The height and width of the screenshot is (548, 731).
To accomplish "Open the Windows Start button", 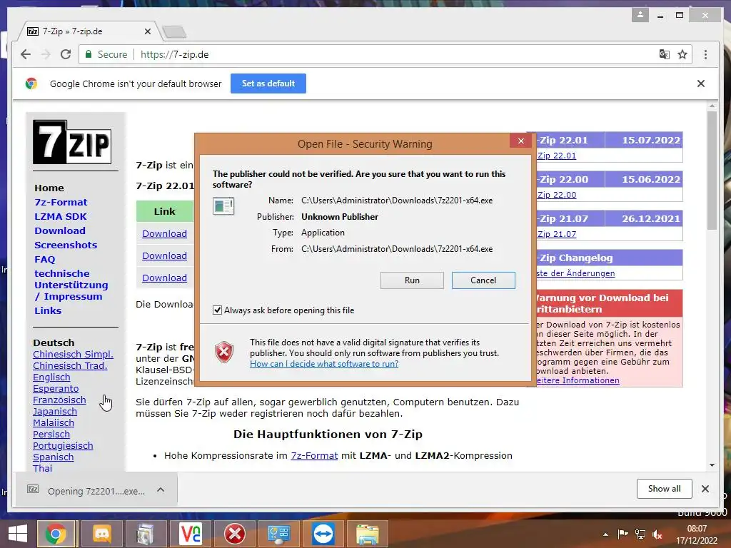I will click(x=18, y=534).
